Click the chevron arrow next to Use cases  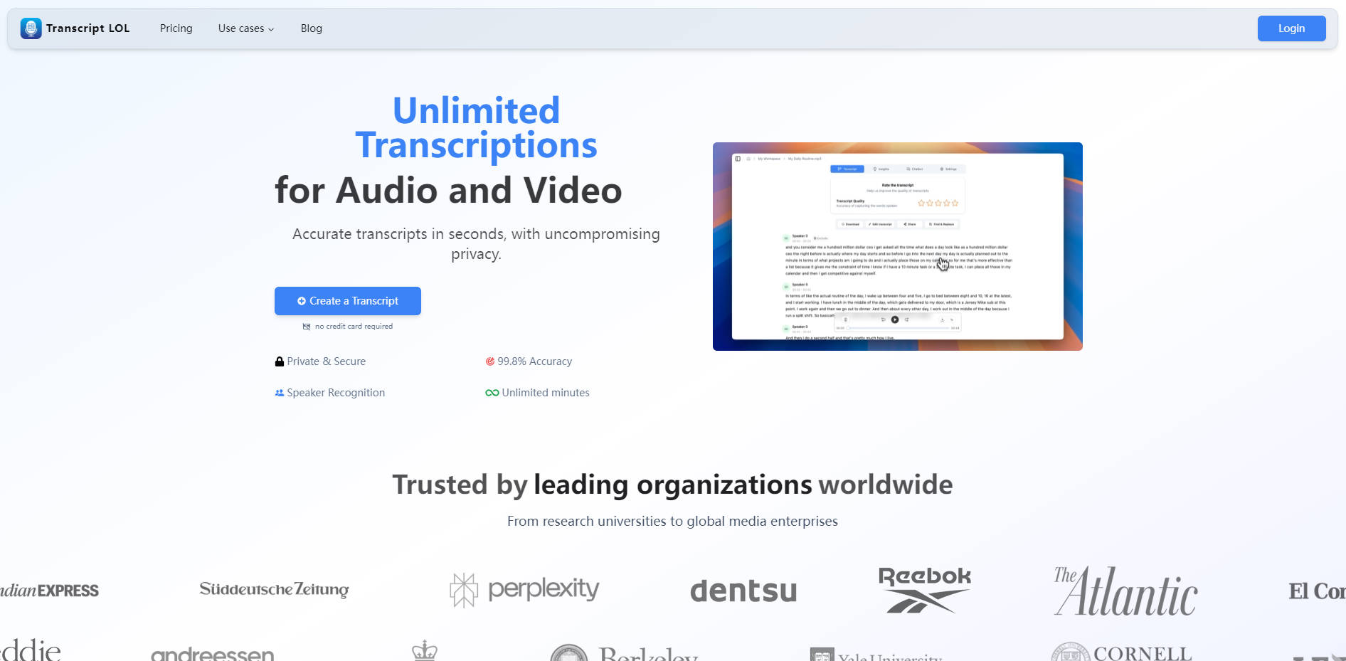pyautogui.click(x=271, y=29)
